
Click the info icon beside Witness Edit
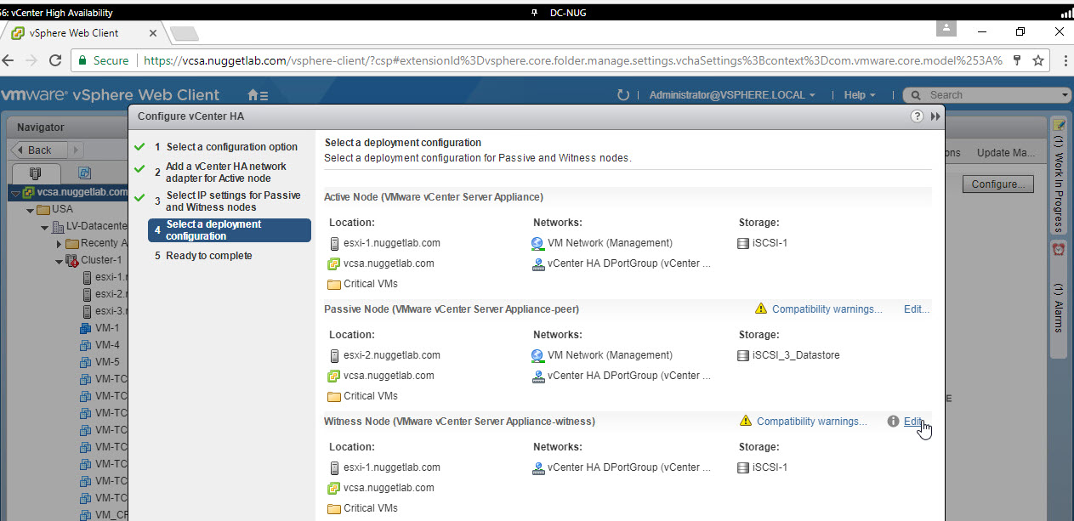[892, 422]
